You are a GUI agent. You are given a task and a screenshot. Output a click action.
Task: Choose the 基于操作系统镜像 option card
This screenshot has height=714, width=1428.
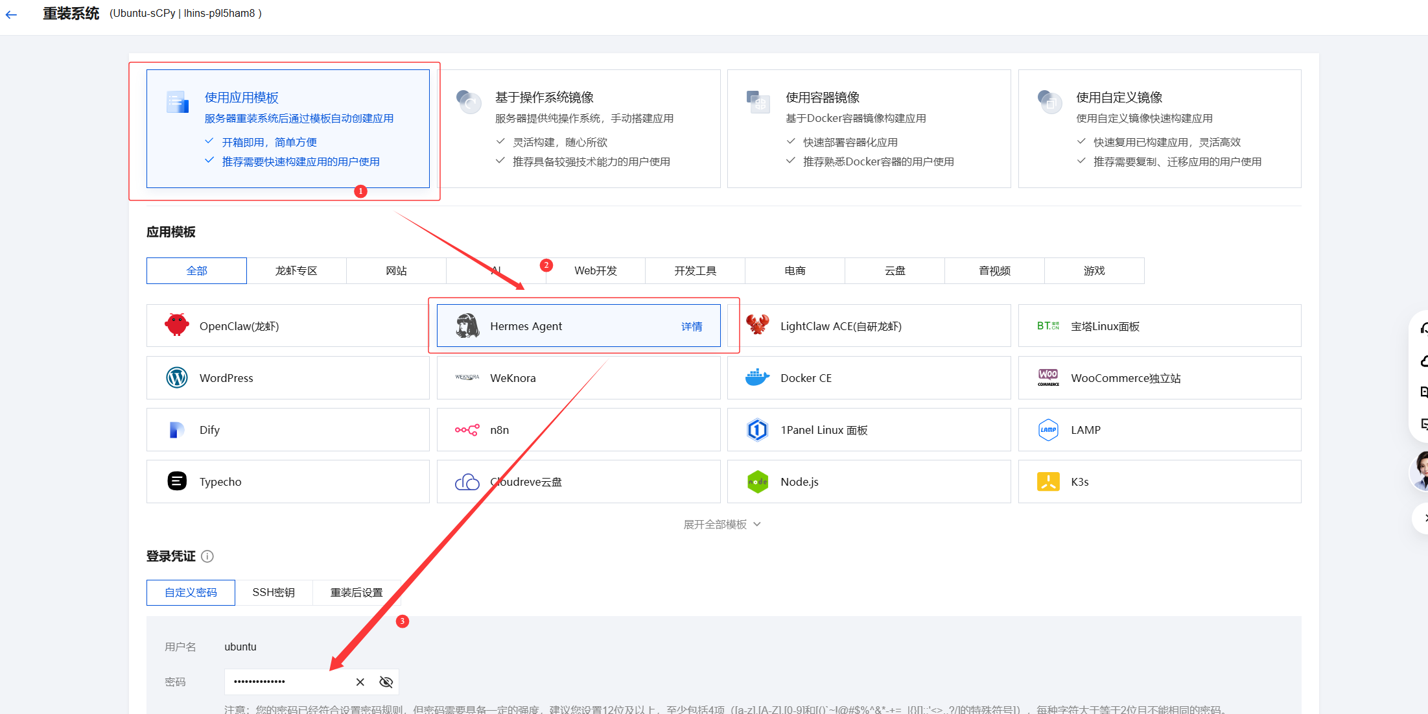click(x=578, y=128)
